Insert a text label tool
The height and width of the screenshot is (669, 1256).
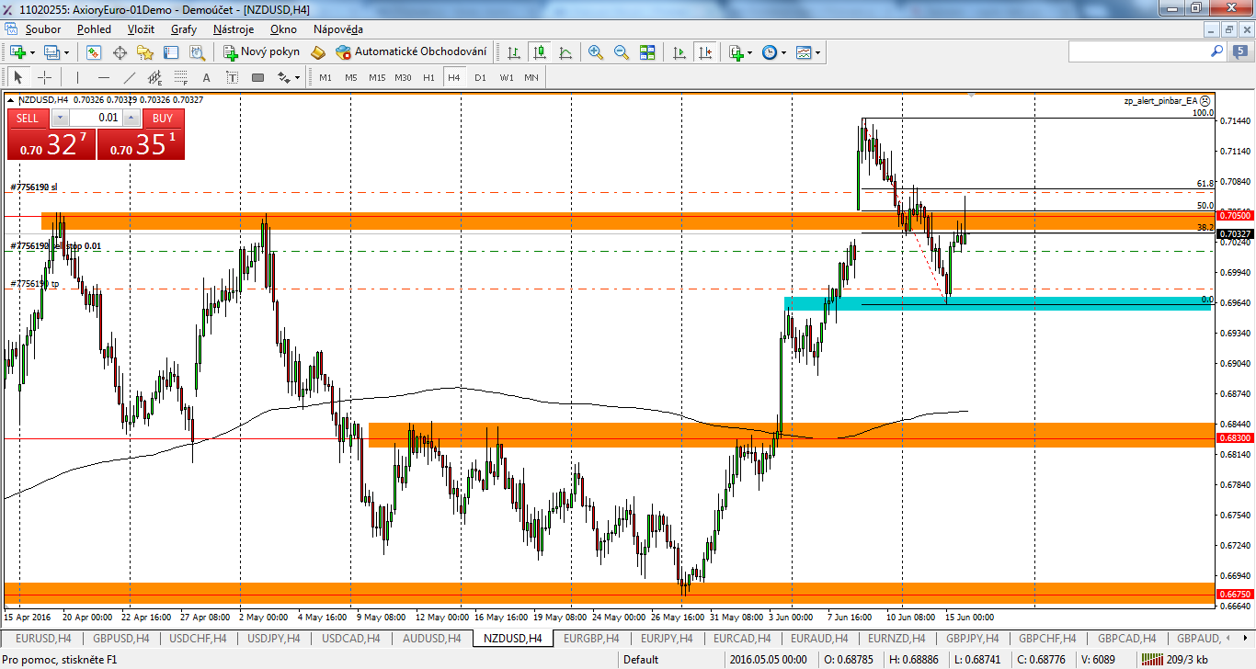[232, 77]
